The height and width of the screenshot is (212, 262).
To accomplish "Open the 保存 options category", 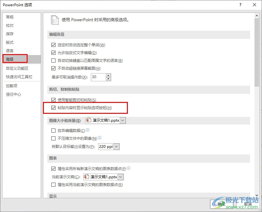I will (22, 34).
